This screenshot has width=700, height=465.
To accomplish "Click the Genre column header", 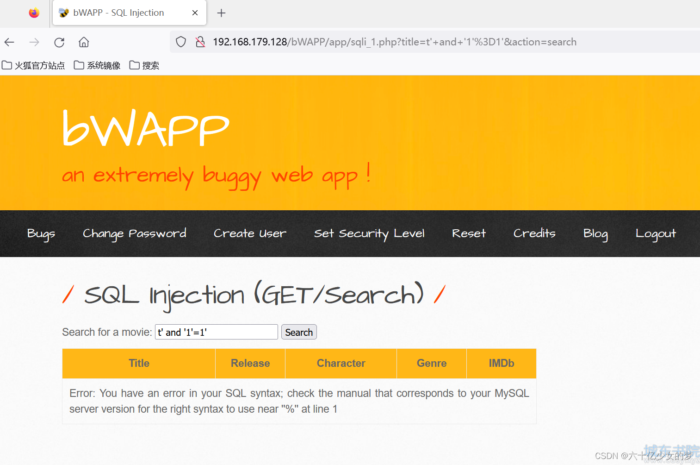I will [x=432, y=364].
